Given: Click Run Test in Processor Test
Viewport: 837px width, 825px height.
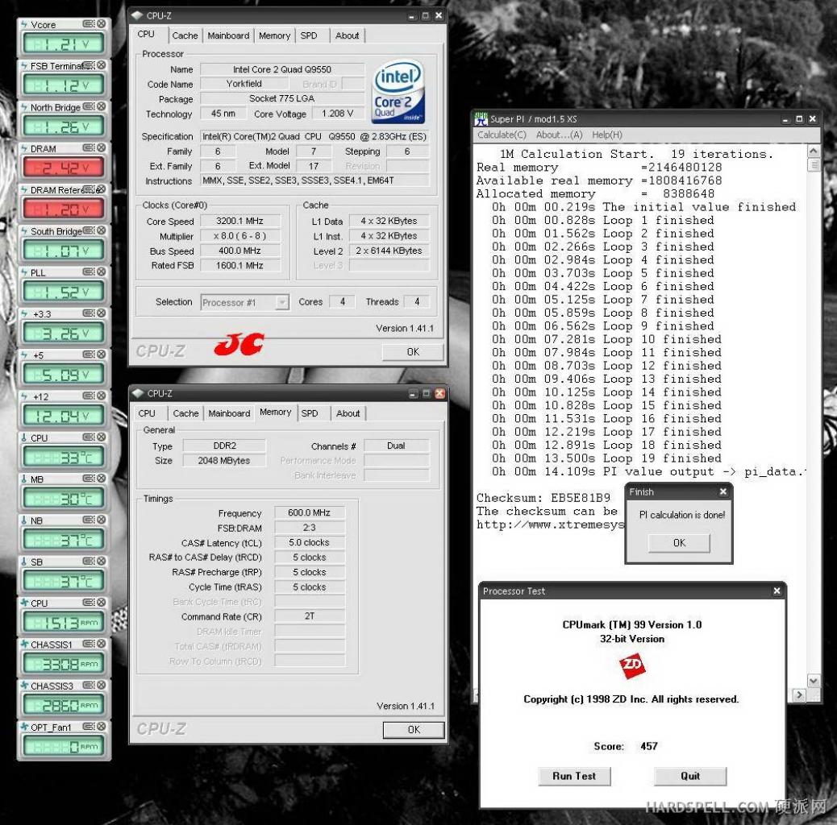Looking at the screenshot, I should (574, 776).
